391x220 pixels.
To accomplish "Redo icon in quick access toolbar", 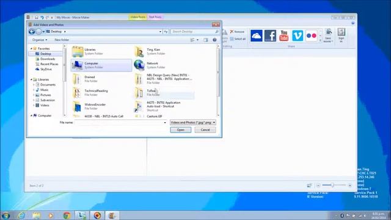I will tap(47, 17).
